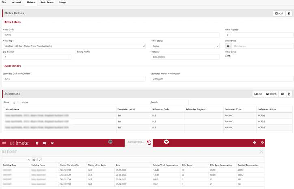Image resolution: width=294 pixels, height=189 pixels.
Task: Close the Report panel with X
Action: 261,152
